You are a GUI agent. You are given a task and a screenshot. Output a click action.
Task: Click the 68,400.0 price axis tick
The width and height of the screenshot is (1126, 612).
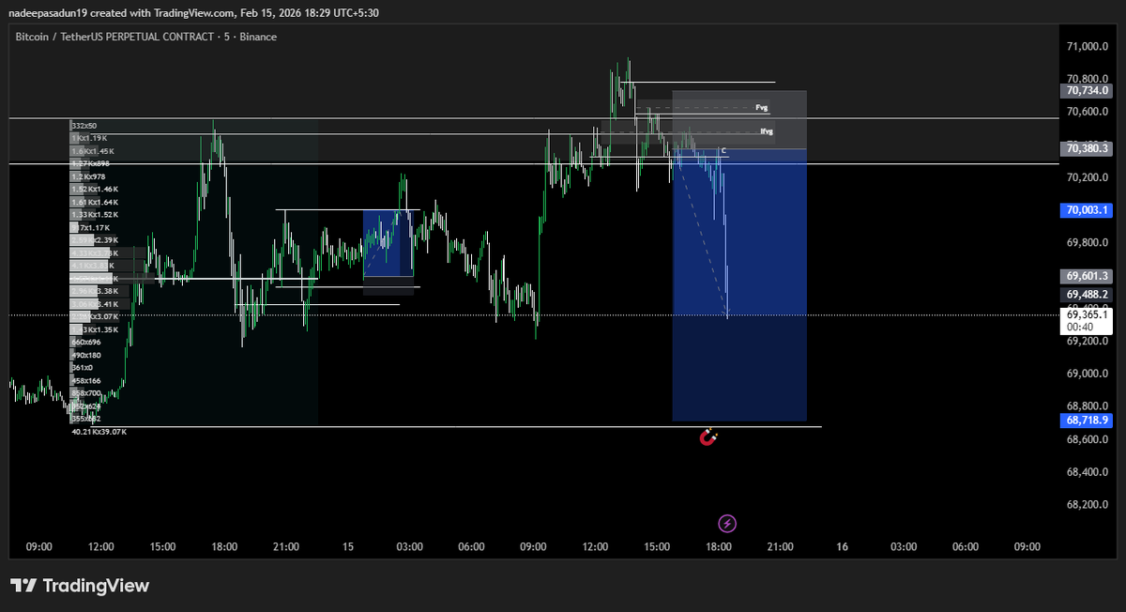pyautogui.click(x=1088, y=472)
